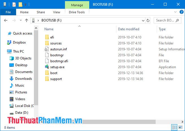Select the autorun.inf file icon

[47, 49]
